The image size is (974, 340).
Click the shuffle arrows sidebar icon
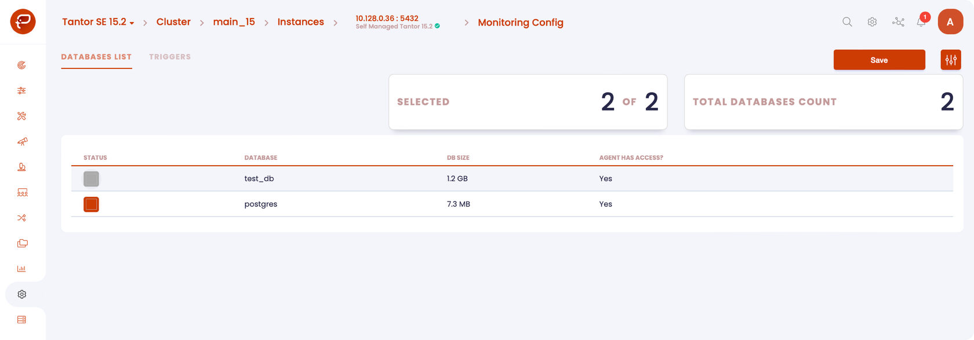point(22,218)
